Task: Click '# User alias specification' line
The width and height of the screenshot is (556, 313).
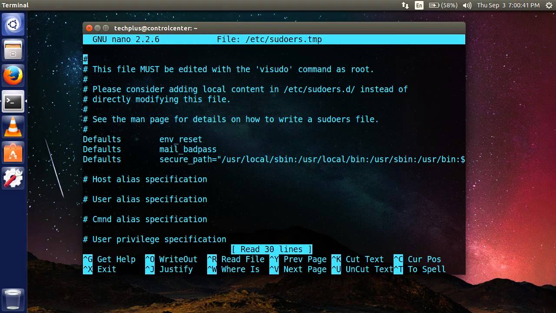Action: click(145, 200)
